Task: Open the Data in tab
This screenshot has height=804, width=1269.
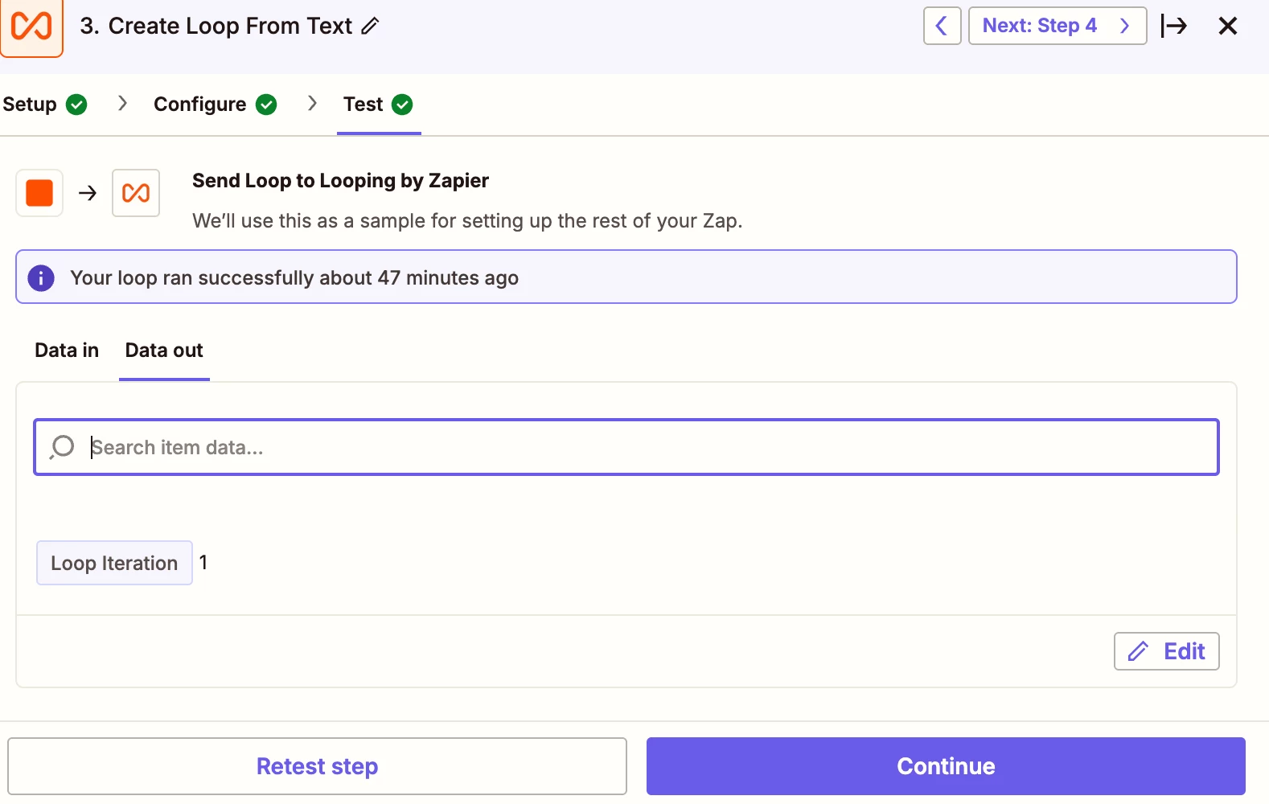Action: tap(67, 351)
